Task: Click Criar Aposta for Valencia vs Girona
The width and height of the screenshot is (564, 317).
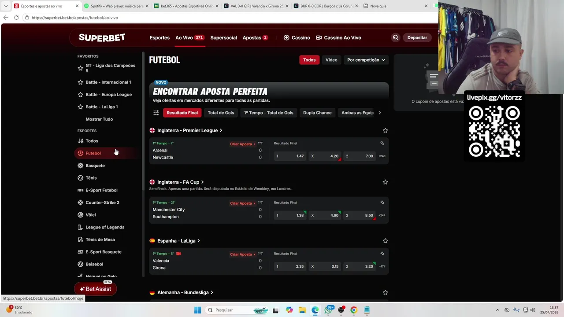Action: [x=242, y=254]
